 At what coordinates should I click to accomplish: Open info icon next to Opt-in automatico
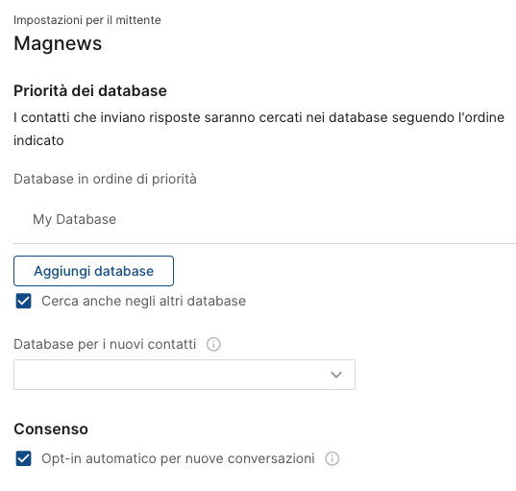click(332, 458)
